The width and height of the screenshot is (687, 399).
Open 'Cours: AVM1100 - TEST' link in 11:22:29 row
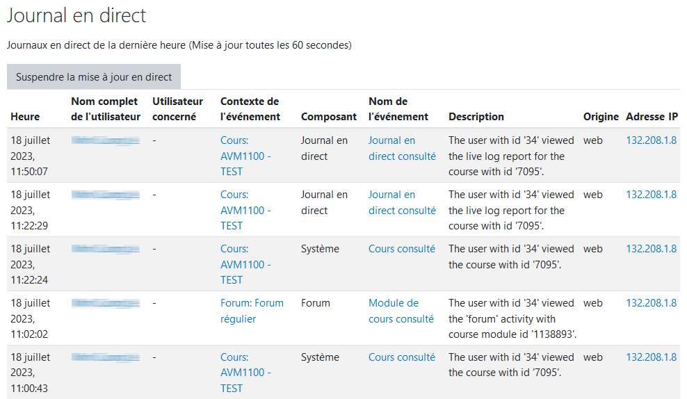[245, 210]
